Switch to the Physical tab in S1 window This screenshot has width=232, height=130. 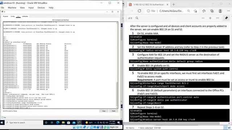tap(5, 16)
